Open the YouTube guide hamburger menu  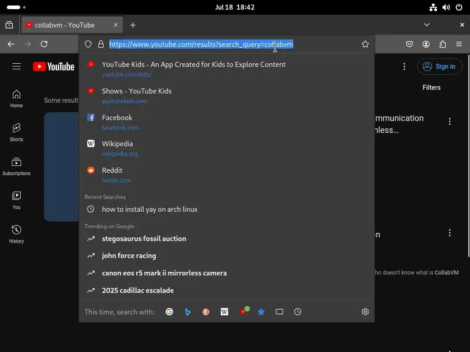pyautogui.click(x=17, y=66)
